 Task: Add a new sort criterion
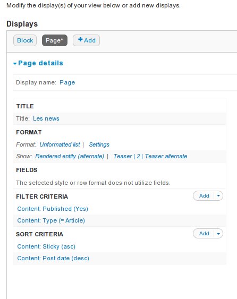[x=204, y=234]
